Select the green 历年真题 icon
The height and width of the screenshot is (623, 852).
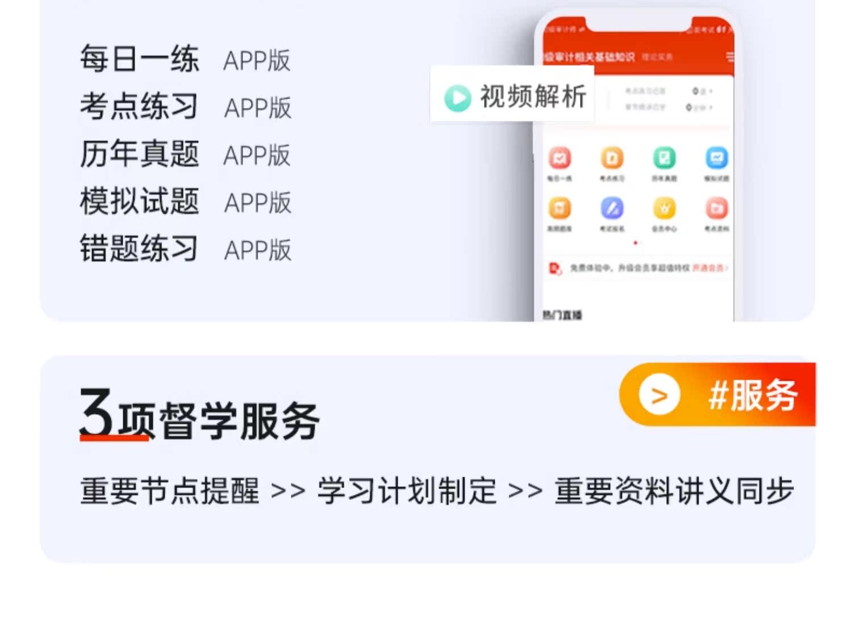(x=664, y=158)
